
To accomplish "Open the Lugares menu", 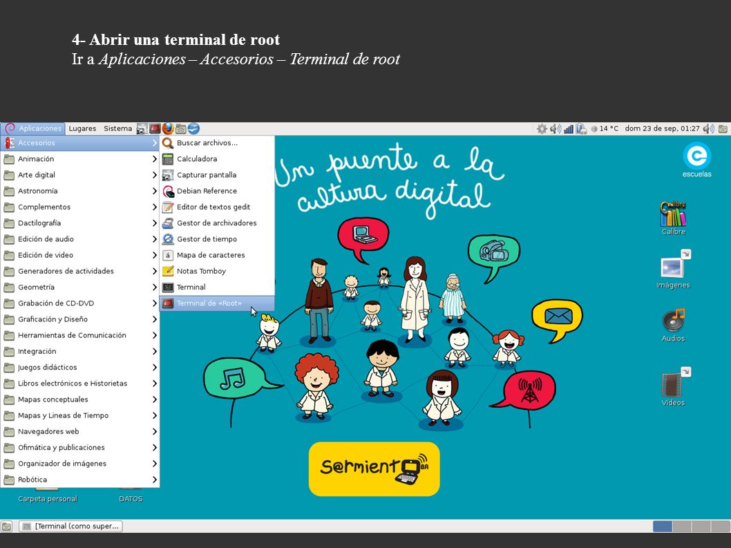I will click(82, 129).
